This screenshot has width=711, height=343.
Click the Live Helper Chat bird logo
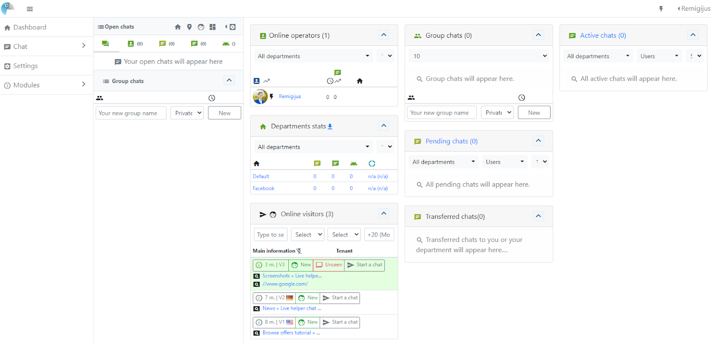[x=7, y=8]
